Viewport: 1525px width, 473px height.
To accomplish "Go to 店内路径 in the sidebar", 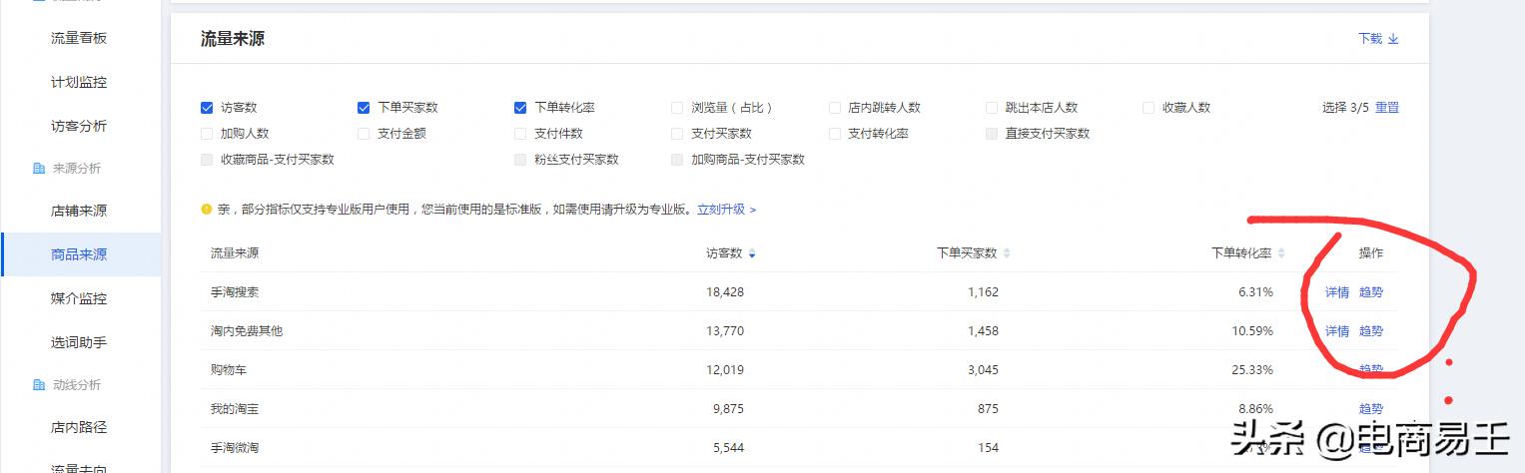I will tap(79, 427).
